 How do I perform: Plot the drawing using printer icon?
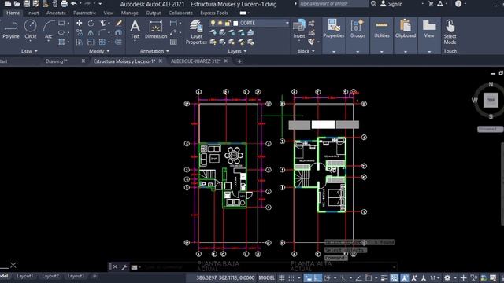click(x=64, y=4)
